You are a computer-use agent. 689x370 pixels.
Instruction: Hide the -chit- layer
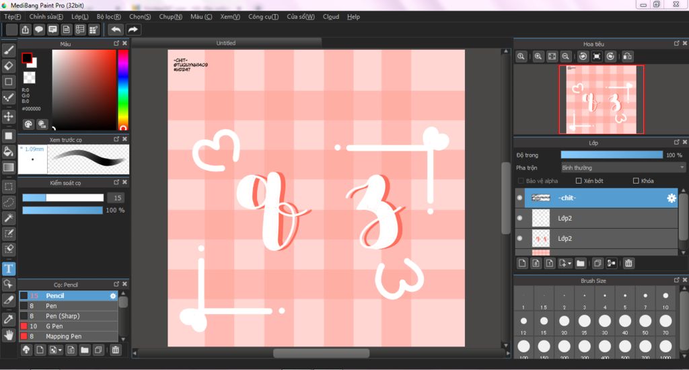(520, 198)
